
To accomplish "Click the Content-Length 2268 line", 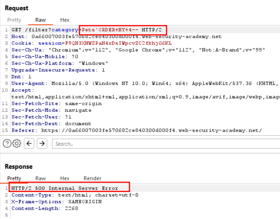I will pos(45,208).
